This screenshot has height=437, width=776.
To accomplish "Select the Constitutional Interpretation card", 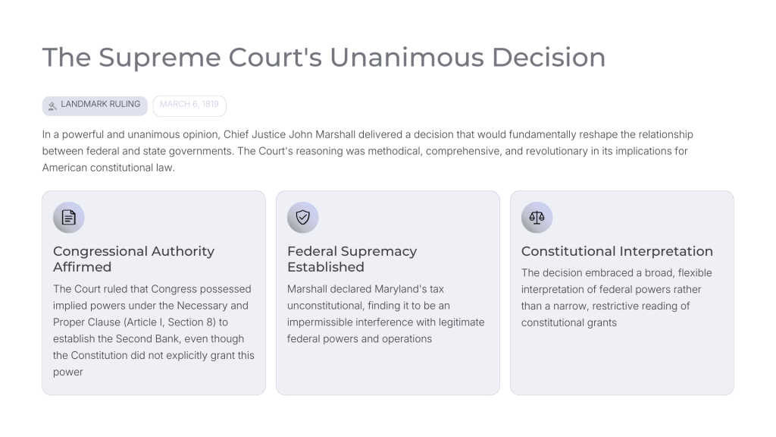I will pyautogui.click(x=622, y=293).
